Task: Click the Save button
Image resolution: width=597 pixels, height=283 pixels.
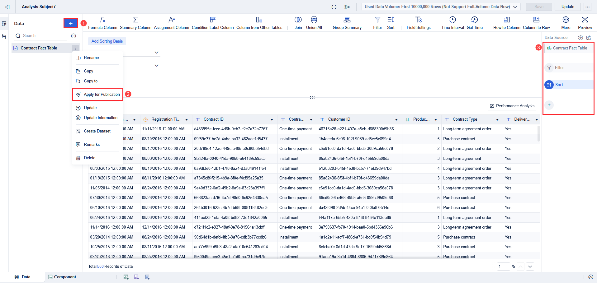Action: [x=539, y=7]
